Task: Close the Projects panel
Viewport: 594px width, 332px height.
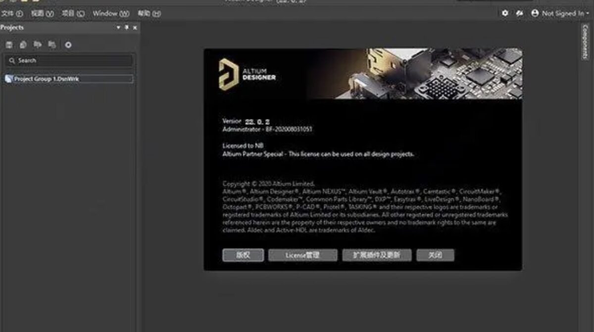Action: pos(135,28)
